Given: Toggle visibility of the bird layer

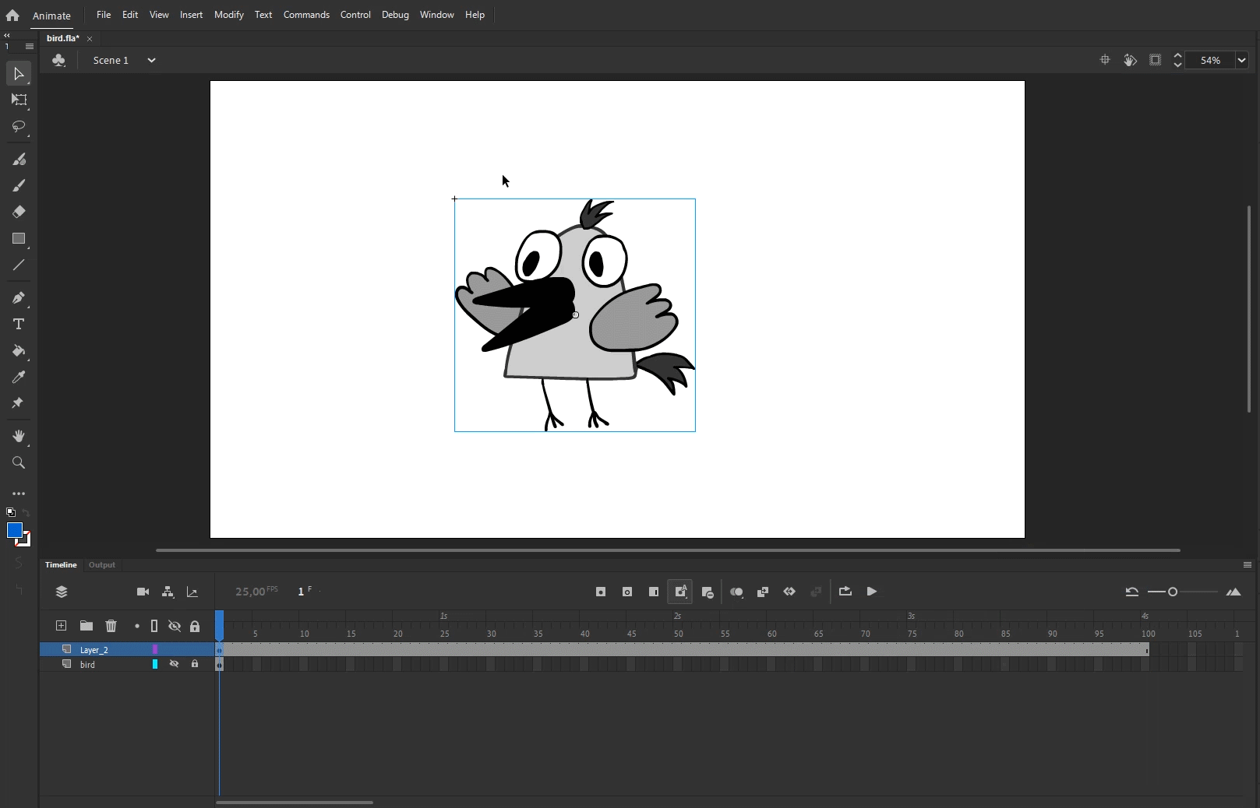Looking at the screenshot, I should pos(175,664).
